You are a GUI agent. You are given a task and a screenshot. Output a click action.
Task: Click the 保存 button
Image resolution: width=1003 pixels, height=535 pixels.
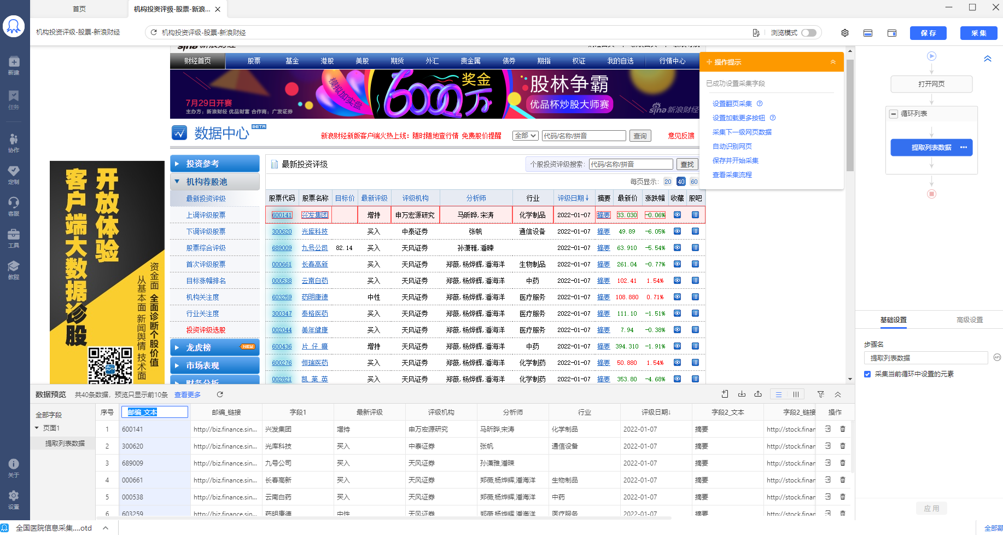(928, 33)
